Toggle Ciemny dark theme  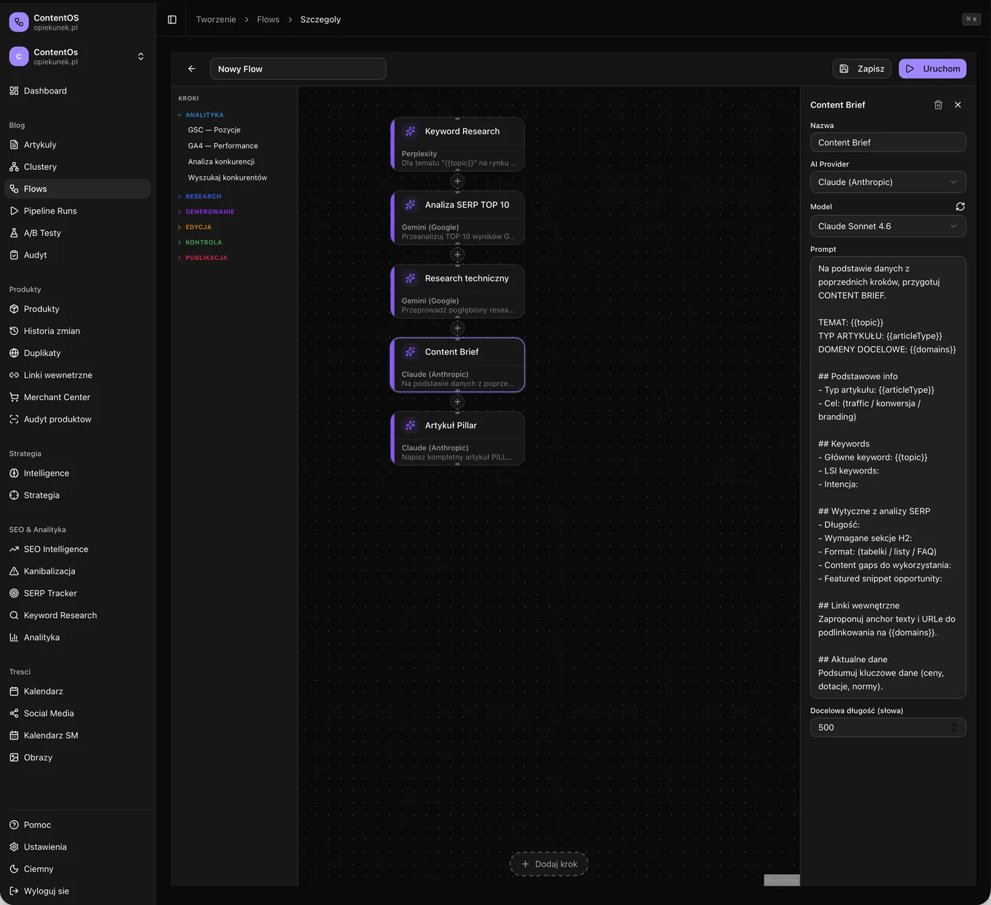click(77, 869)
